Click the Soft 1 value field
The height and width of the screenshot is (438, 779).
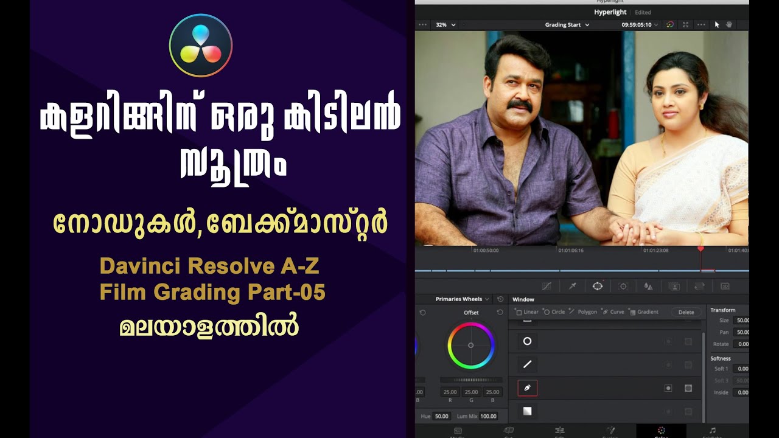pos(741,369)
